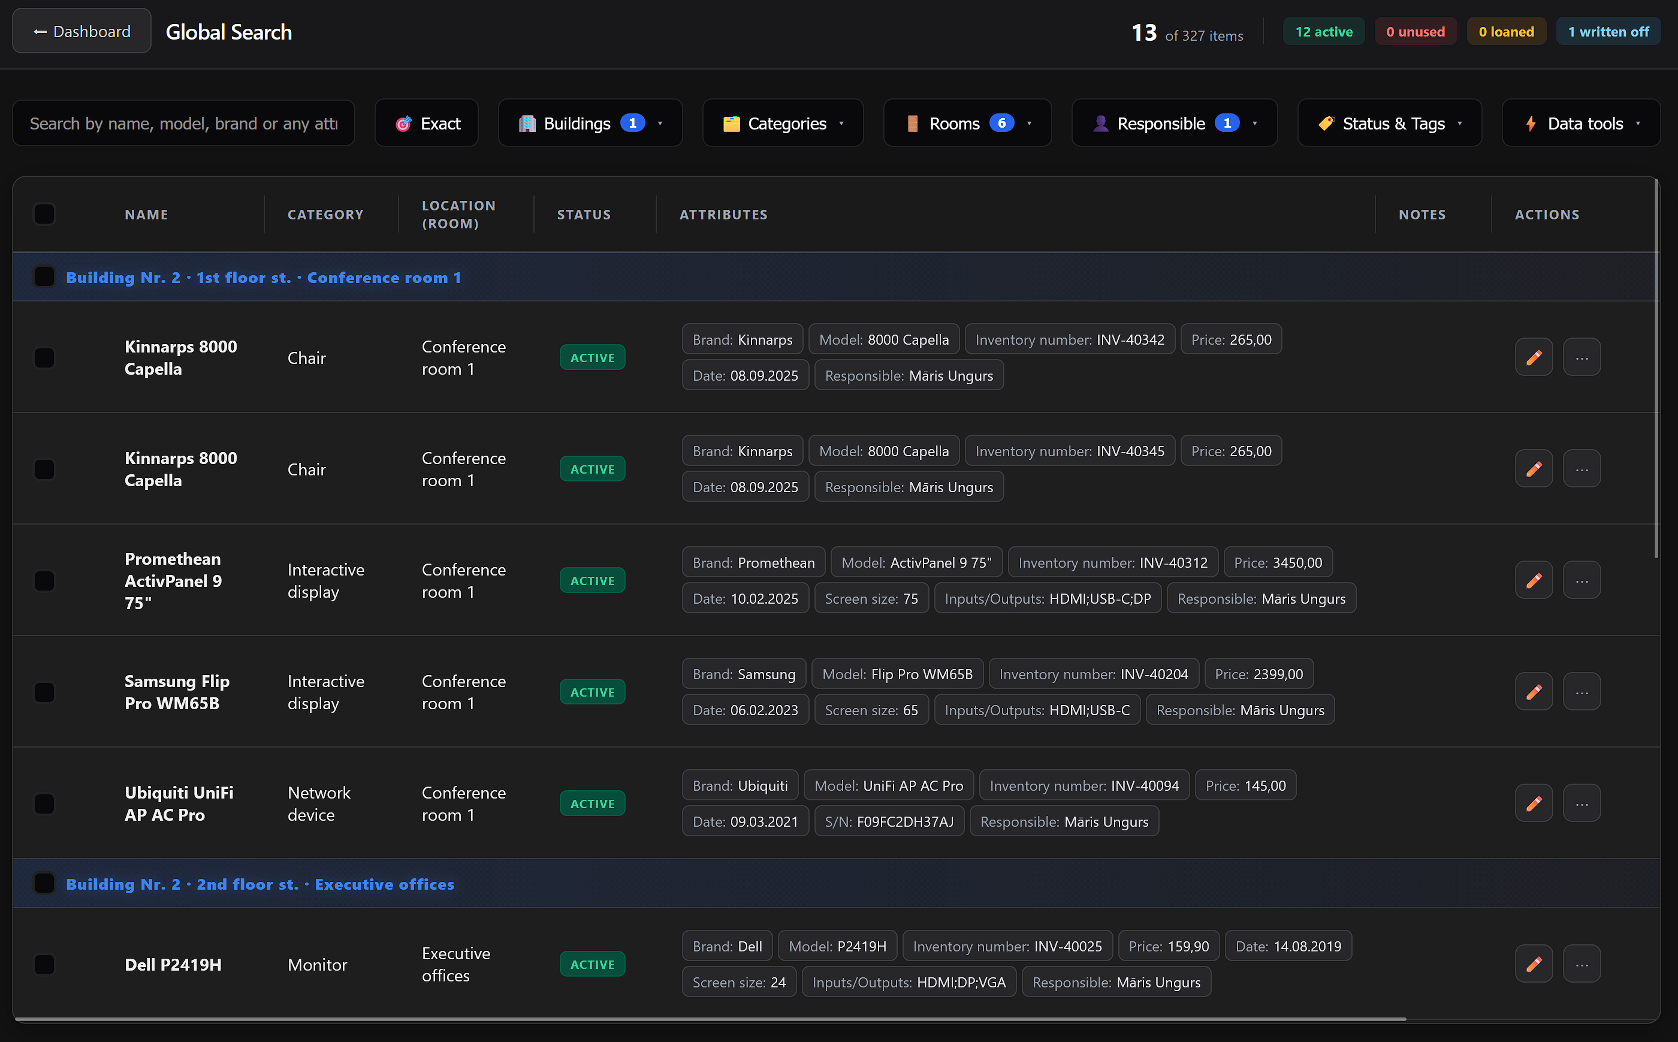1678x1042 pixels.
Task: Click the Name column header
Action: tap(146, 214)
